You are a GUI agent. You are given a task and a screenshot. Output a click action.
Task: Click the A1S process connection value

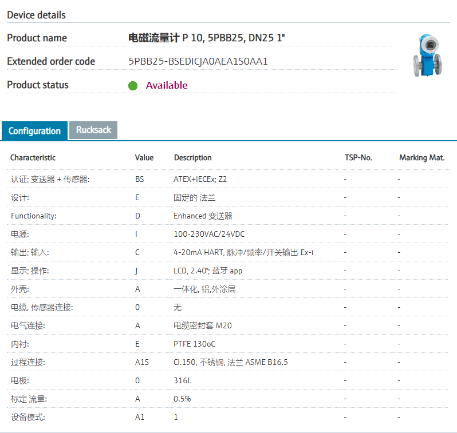coord(141,362)
